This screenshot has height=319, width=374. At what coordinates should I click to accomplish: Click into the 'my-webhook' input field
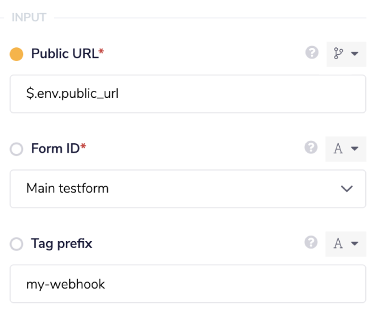click(187, 284)
